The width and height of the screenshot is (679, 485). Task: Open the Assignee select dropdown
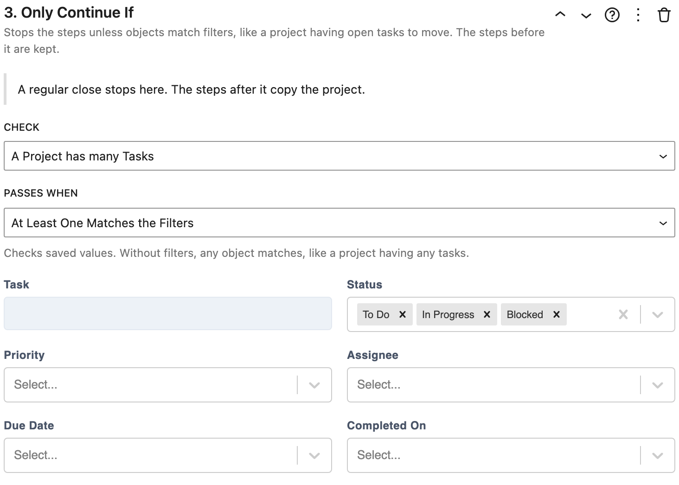[x=511, y=385]
